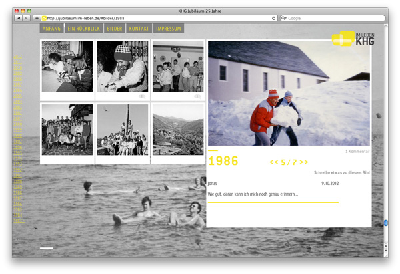Open the ANFANG menu item

(51, 28)
